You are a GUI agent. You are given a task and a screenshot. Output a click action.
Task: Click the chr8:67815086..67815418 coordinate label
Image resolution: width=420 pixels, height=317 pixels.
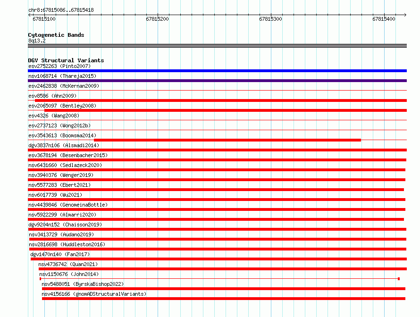point(61,10)
